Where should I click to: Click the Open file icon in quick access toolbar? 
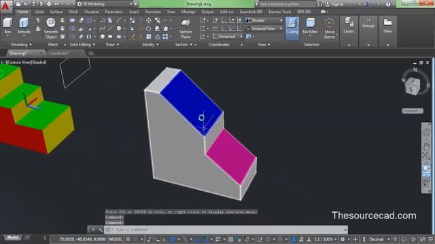pyautogui.click(x=26, y=4)
